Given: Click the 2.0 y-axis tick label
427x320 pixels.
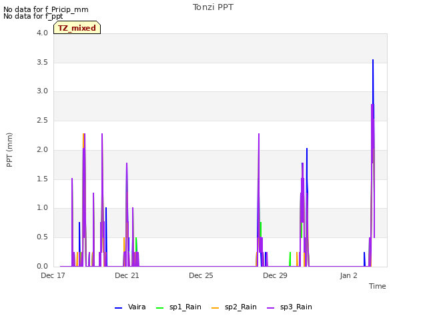Looking at the screenshot, I should coord(42,149).
